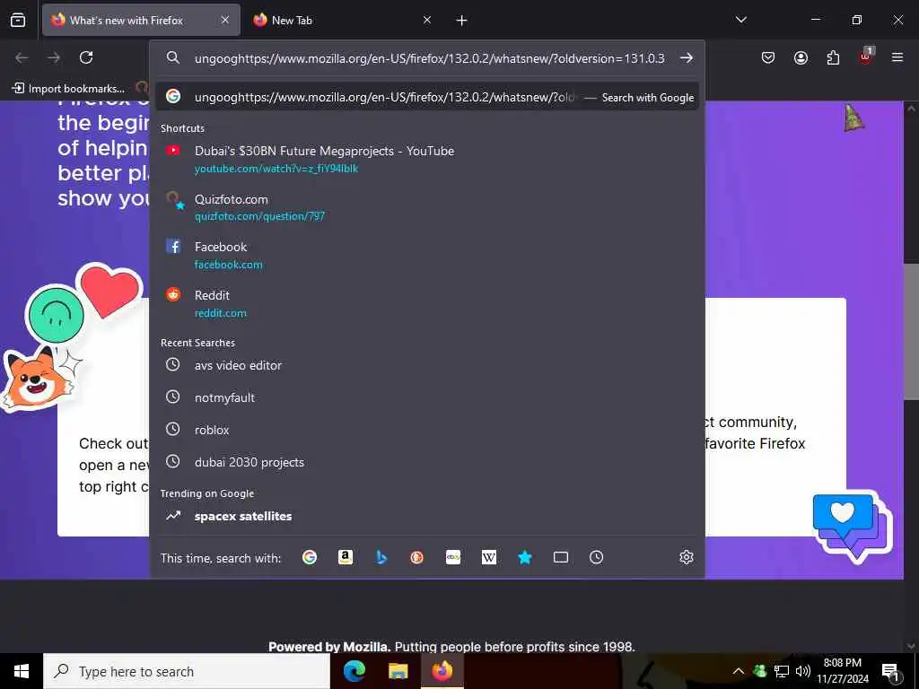Open File Explorer from taskbar

[398, 671]
